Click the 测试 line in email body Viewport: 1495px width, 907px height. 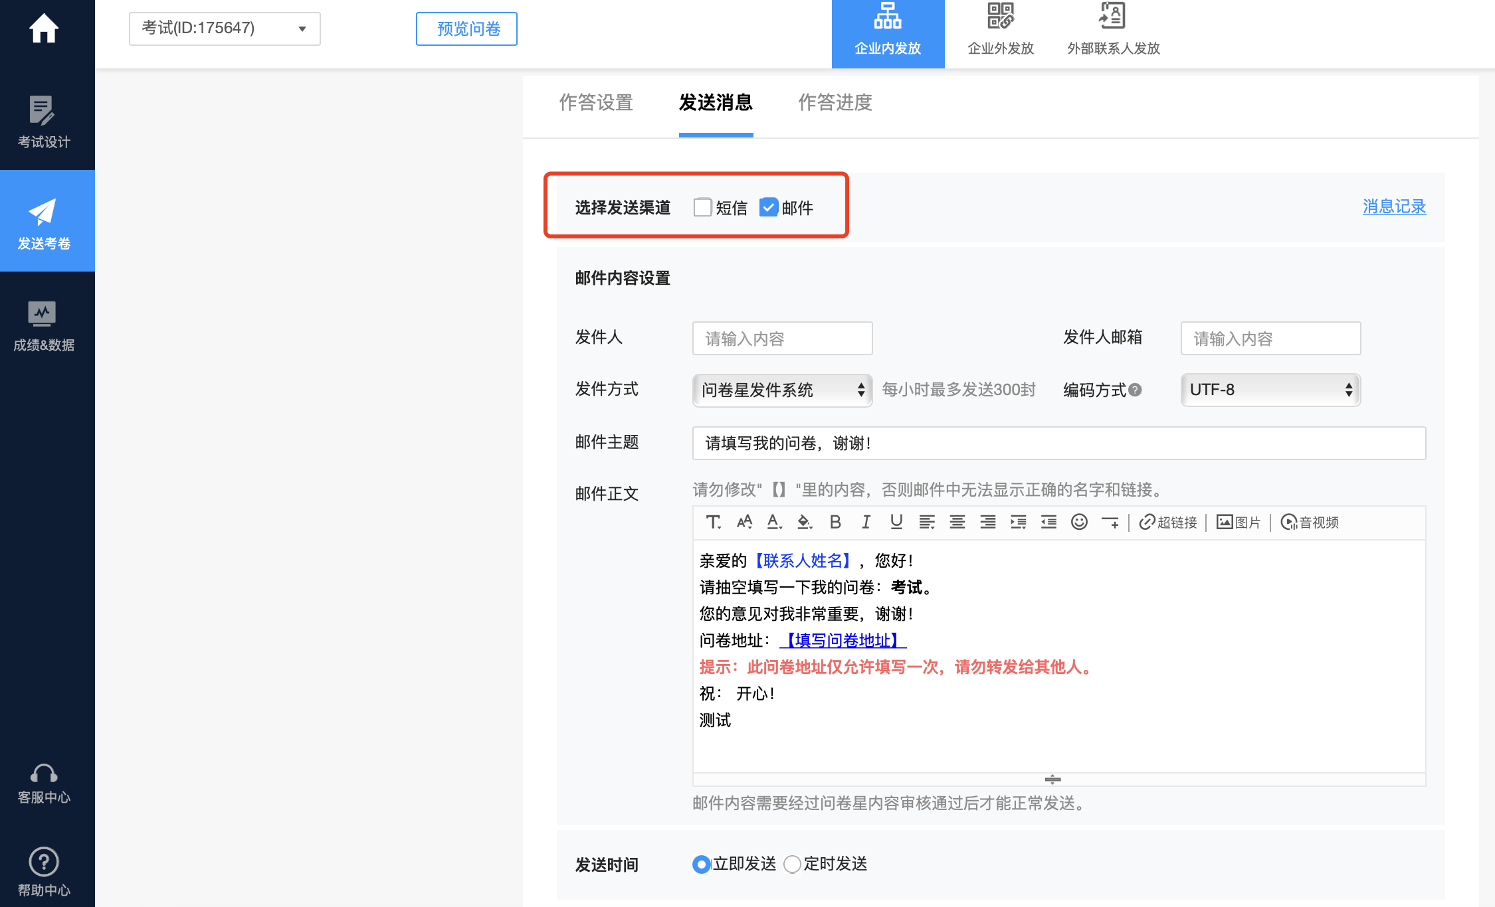[715, 720]
